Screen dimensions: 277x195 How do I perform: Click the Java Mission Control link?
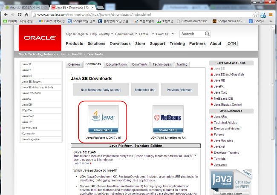(x=228, y=104)
